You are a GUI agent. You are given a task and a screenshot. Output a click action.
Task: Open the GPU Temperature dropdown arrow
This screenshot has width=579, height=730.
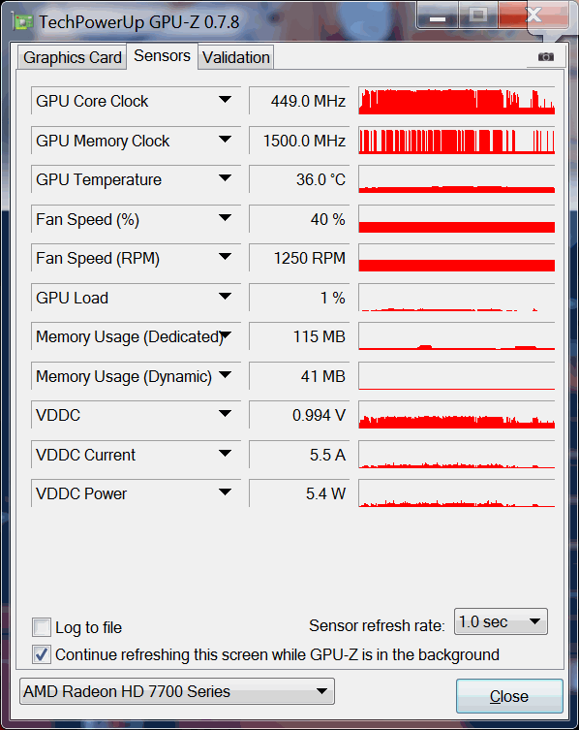click(x=225, y=178)
